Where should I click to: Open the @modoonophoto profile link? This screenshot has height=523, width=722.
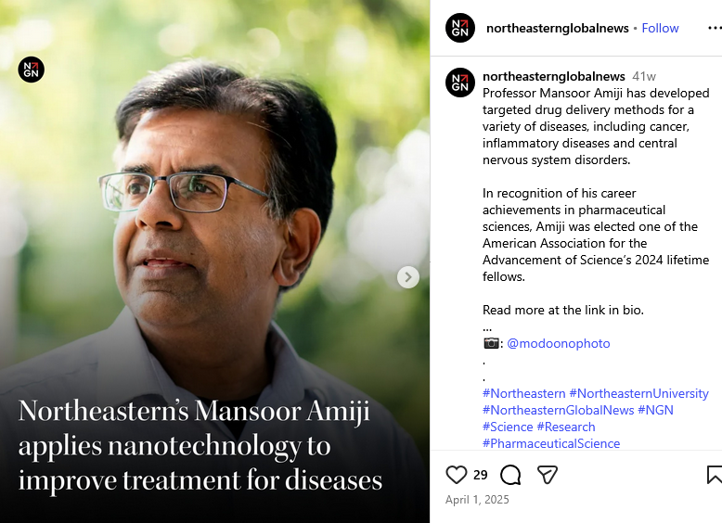click(558, 343)
